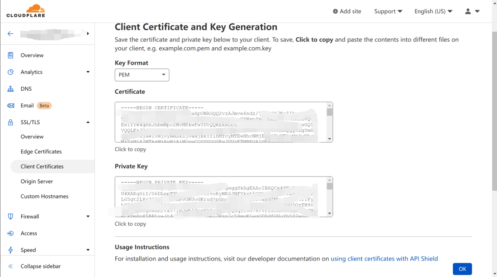Click to copy the Private Key contents

pos(130,224)
